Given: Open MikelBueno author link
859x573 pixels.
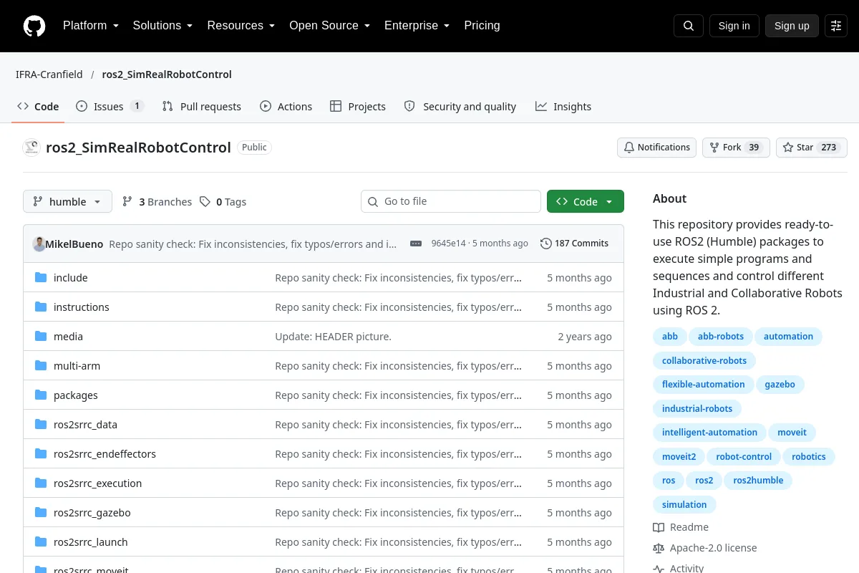Looking at the screenshot, I should [74, 244].
